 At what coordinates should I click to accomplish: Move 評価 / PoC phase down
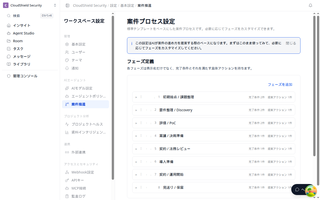tap(151, 123)
